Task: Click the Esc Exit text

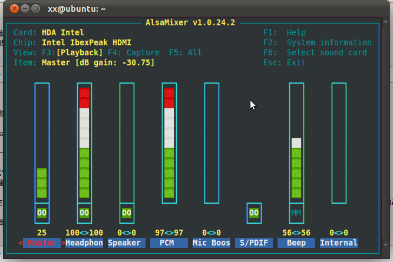Action: coord(285,62)
